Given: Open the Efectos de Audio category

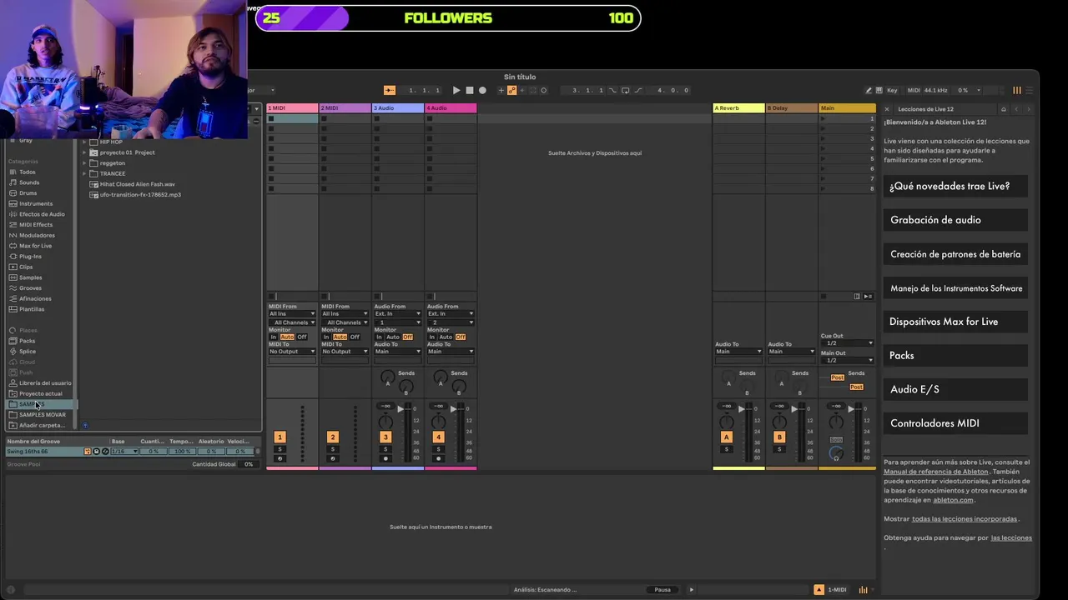Looking at the screenshot, I should click(x=42, y=214).
